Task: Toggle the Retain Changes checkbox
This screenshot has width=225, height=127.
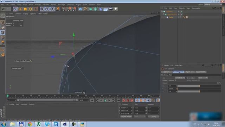Action: click(x=175, y=80)
